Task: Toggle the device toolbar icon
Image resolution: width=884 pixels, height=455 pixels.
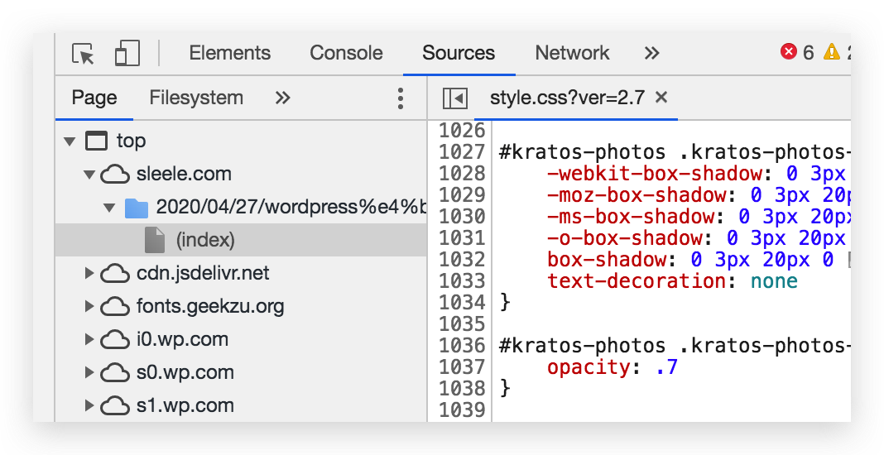Action: tap(127, 54)
